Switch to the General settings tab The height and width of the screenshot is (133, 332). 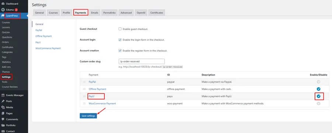(x=39, y=13)
